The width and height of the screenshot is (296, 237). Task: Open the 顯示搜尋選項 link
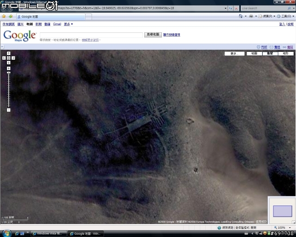point(172,35)
